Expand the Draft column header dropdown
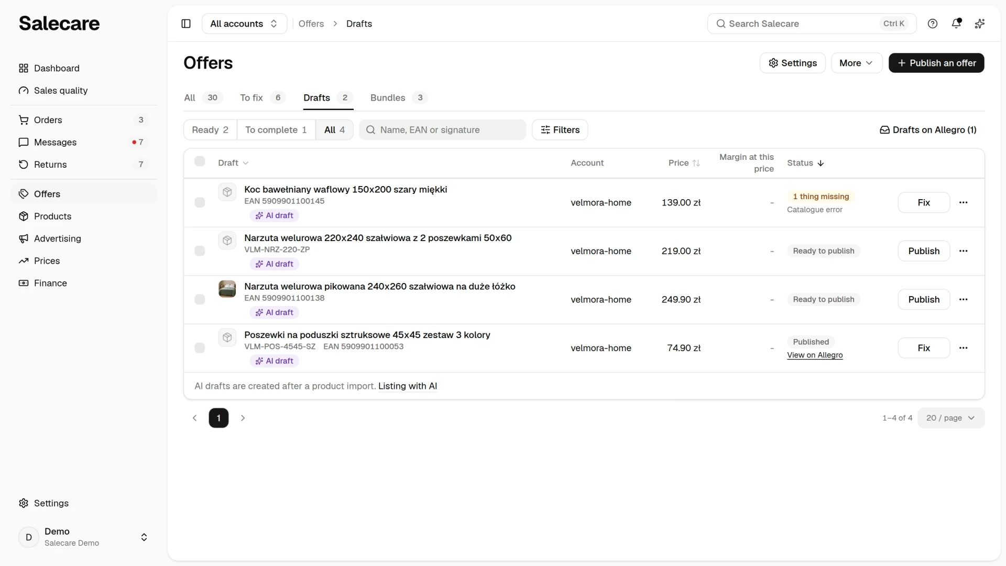Viewport: 1006px width, 566px height. tap(233, 163)
